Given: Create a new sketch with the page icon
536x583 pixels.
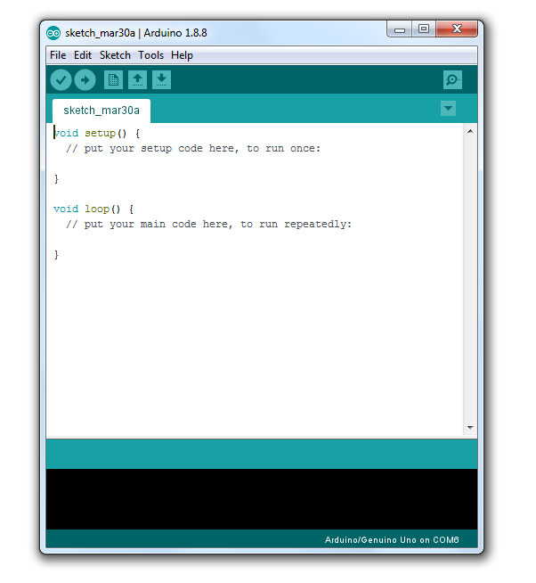Looking at the screenshot, I should (x=113, y=79).
